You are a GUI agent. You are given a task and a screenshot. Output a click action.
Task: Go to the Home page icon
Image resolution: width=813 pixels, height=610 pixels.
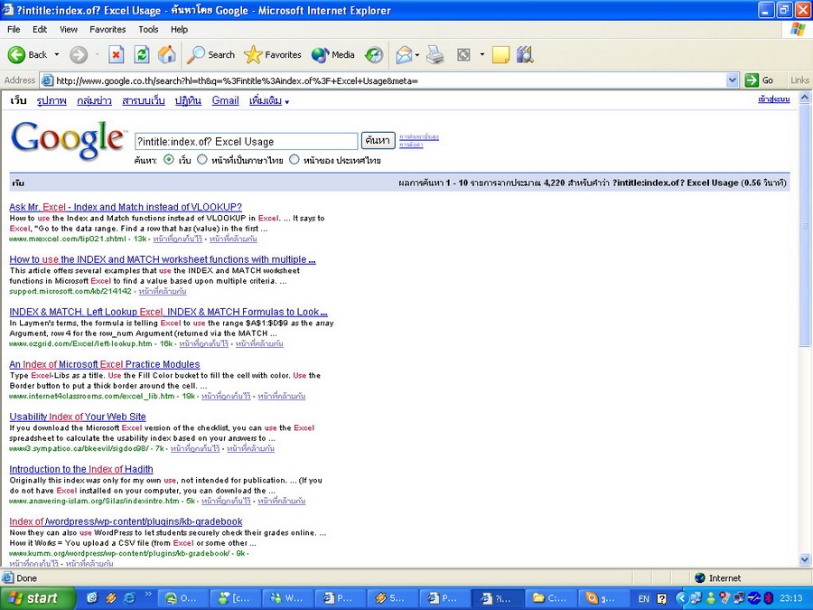(x=167, y=54)
